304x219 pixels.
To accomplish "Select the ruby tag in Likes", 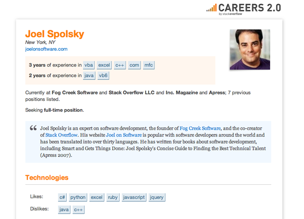I will click(113, 197).
